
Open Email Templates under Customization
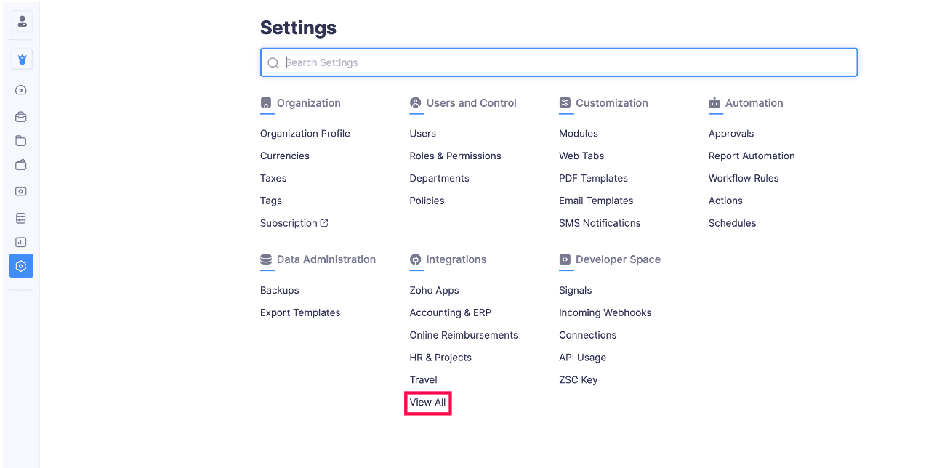pyautogui.click(x=596, y=201)
